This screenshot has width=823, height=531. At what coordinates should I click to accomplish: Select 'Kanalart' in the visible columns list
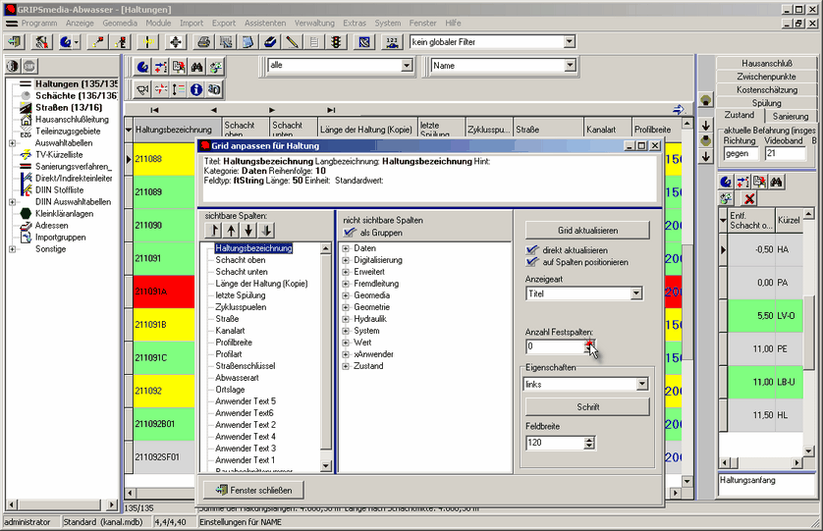[230, 331]
